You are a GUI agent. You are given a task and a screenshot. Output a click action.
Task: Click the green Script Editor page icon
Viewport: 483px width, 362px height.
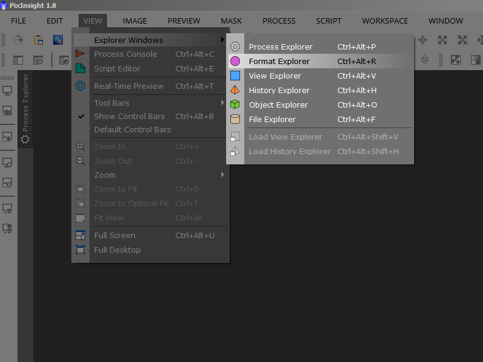coord(80,68)
